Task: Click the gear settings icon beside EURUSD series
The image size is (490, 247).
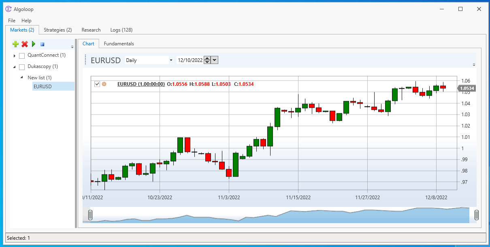Action: pos(104,84)
